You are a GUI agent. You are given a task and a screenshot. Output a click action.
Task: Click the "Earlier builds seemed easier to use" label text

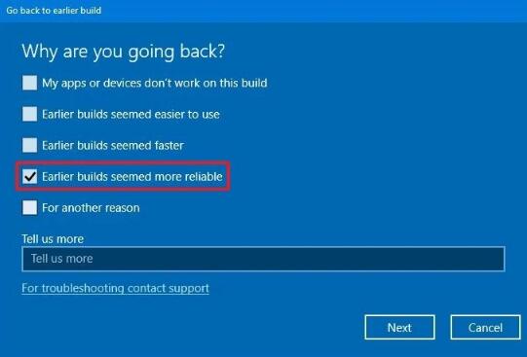pos(131,114)
